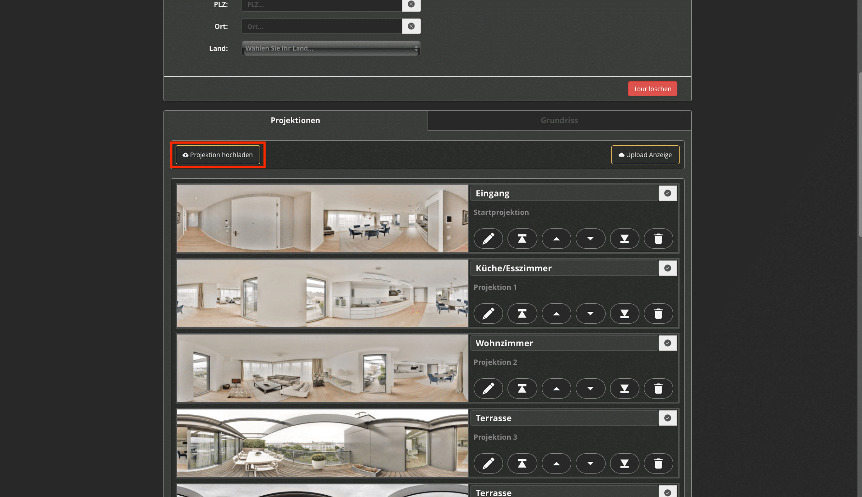Open the Land country dropdown
The height and width of the screenshot is (497, 862).
[x=331, y=48]
